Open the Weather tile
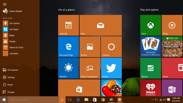The height and width of the screenshot is (103, 183). 68,68
